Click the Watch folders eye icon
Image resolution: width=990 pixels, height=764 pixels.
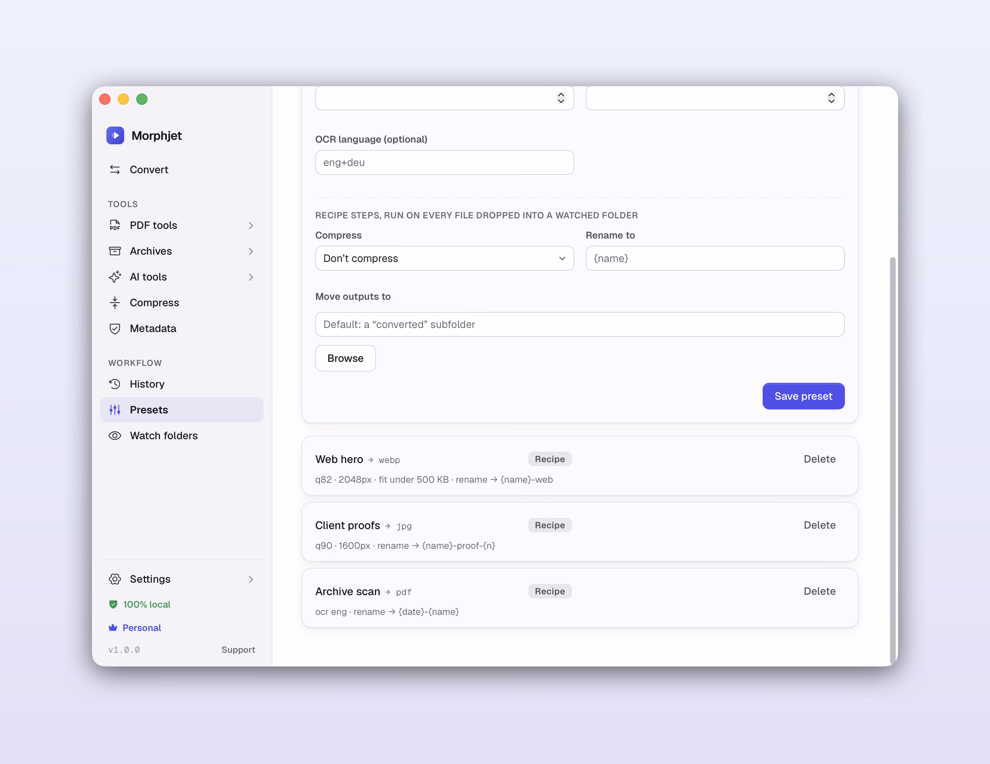point(115,436)
